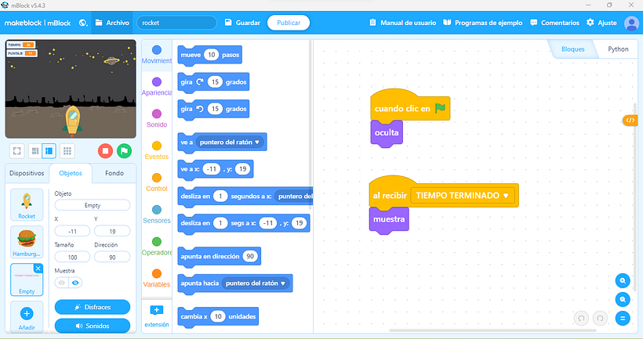Open the Fondo tab
This screenshot has width=643, height=339.
[114, 173]
